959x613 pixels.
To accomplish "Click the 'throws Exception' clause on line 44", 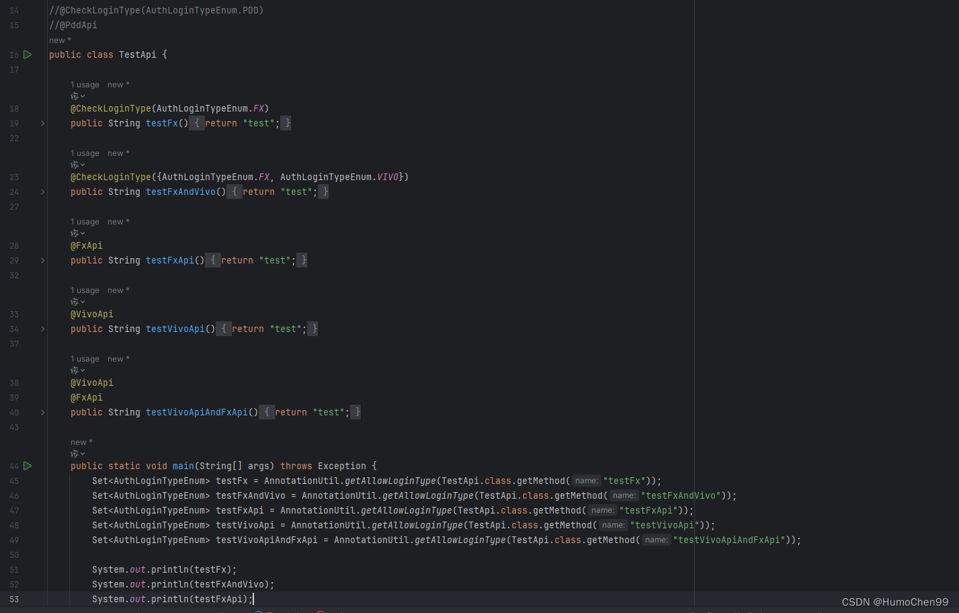I will (323, 466).
